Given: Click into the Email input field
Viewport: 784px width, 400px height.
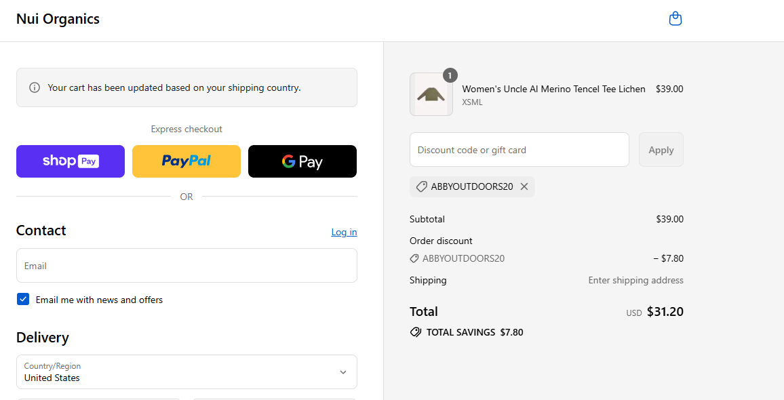Looking at the screenshot, I should (187, 265).
